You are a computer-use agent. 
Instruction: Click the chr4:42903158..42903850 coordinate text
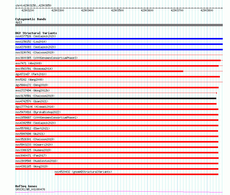click(x=33, y=6)
